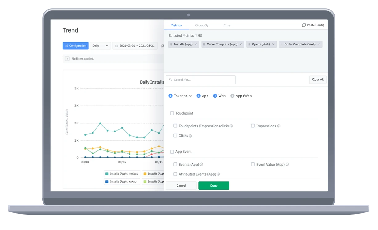Toggle the App Event group checkbox

[172, 152]
